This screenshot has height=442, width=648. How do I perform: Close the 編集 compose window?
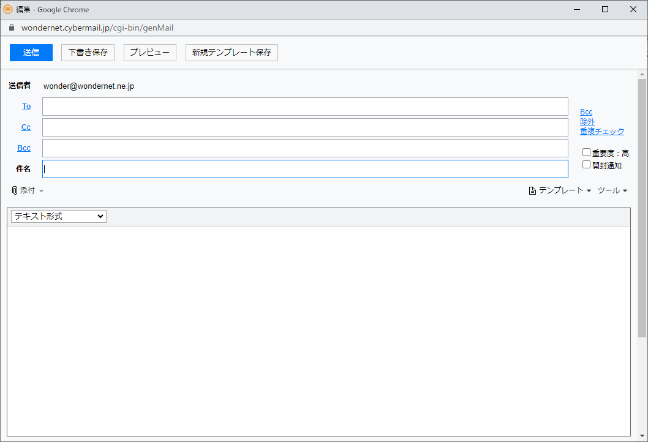coord(633,9)
